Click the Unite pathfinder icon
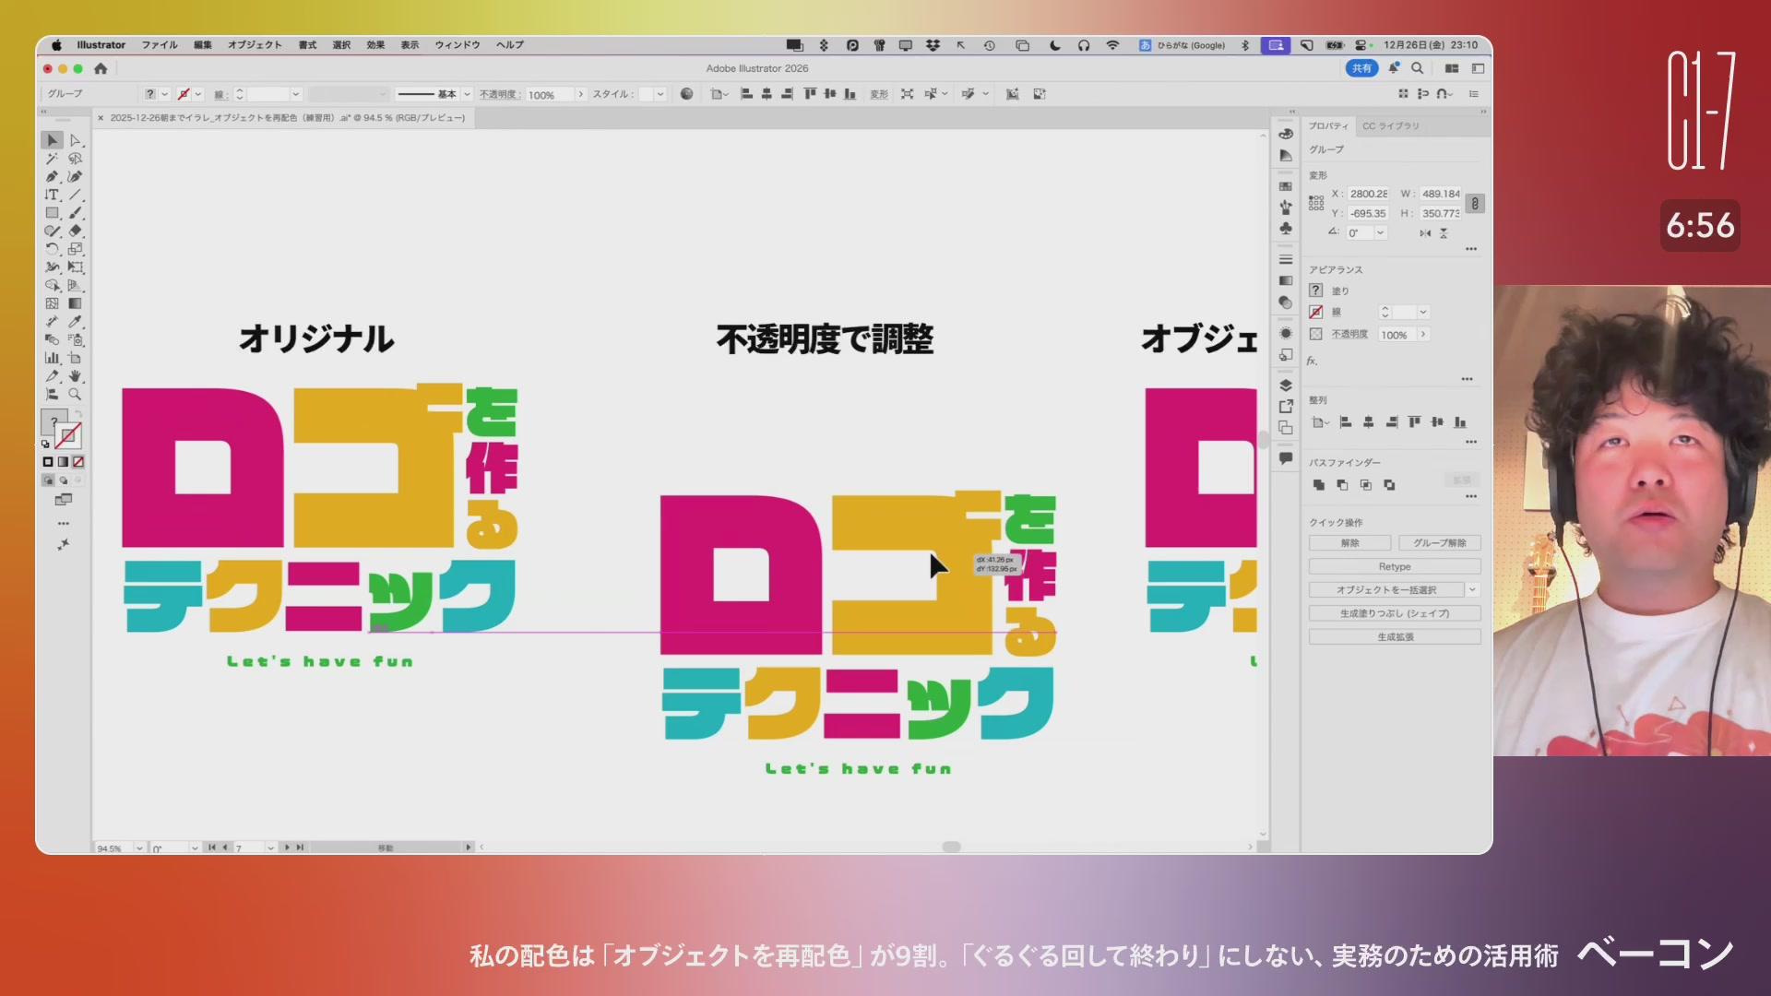 pos(1319,485)
